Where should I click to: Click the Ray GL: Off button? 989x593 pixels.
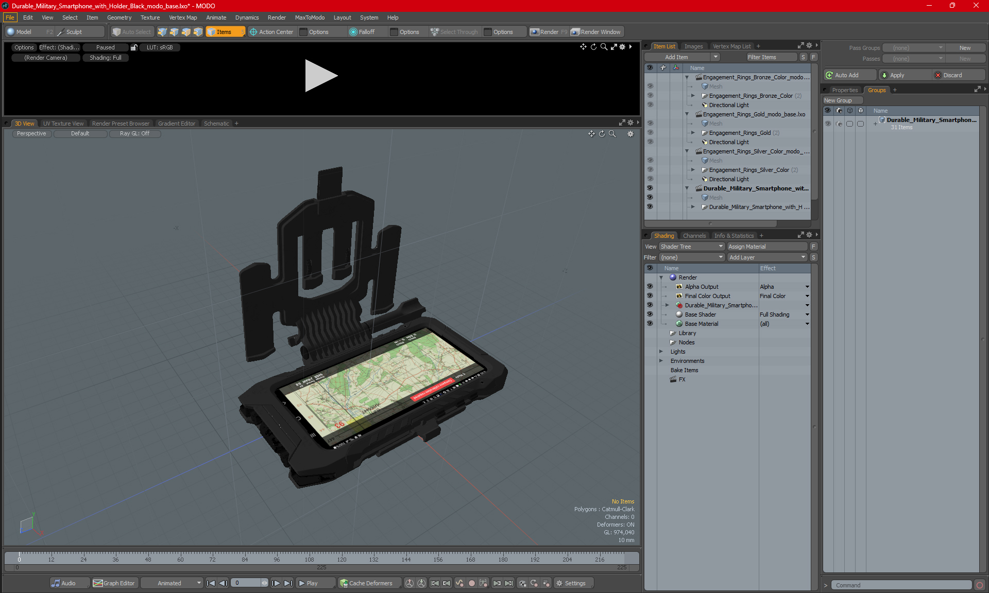[134, 133]
